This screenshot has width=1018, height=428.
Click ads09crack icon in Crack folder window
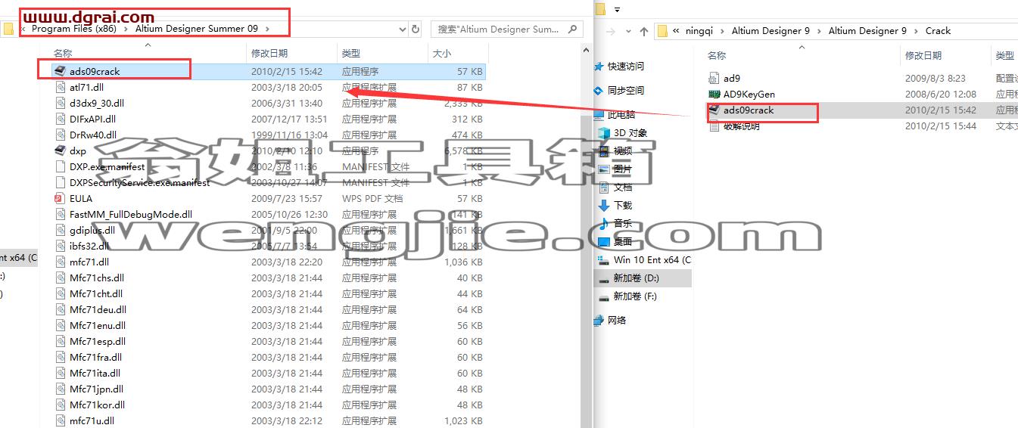pos(714,110)
